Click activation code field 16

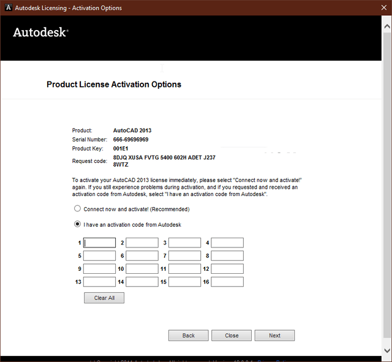point(227,282)
